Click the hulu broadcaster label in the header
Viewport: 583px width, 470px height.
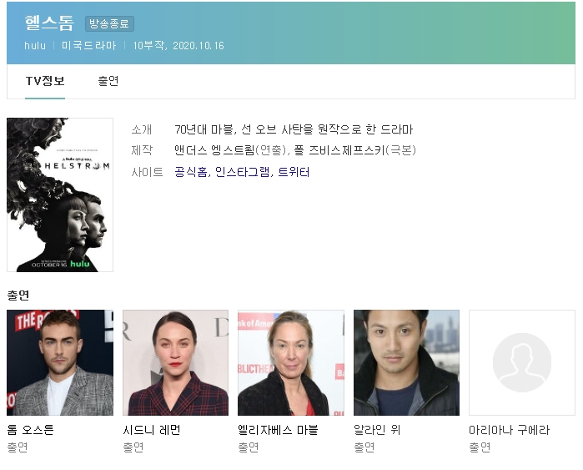[x=35, y=45]
